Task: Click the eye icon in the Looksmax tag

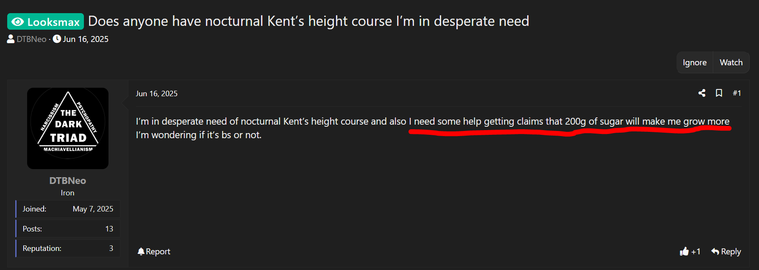Action: pos(17,22)
